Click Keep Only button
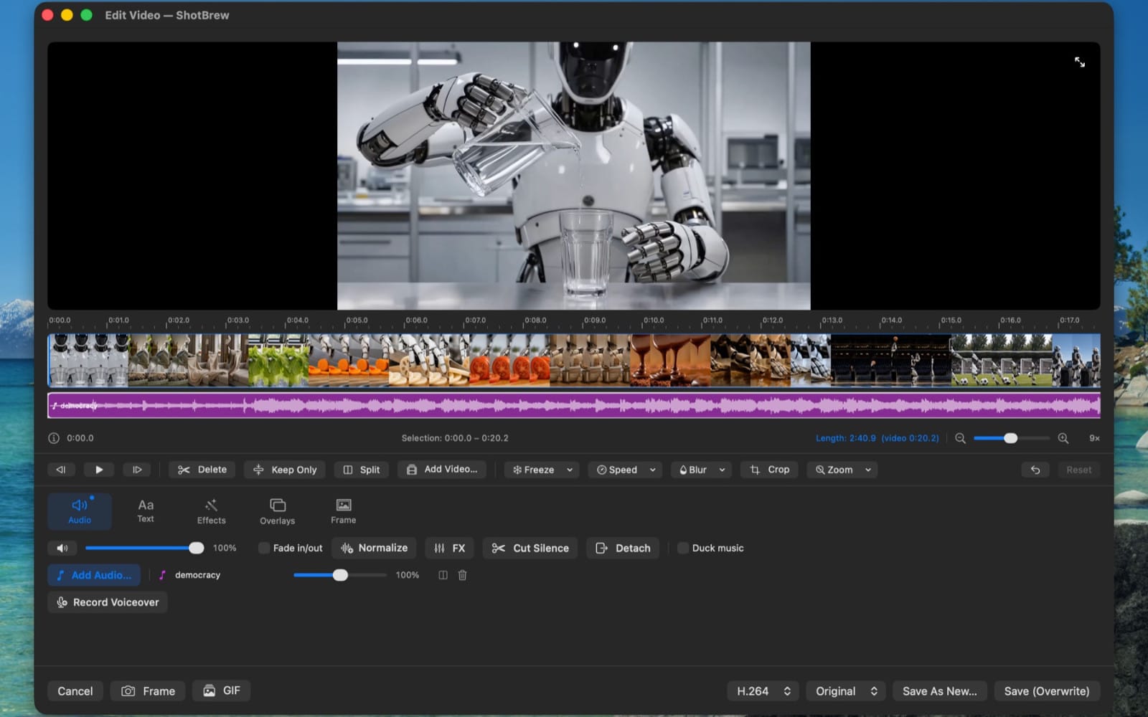The height and width of the screenshot is (717, 1148). 285,470
